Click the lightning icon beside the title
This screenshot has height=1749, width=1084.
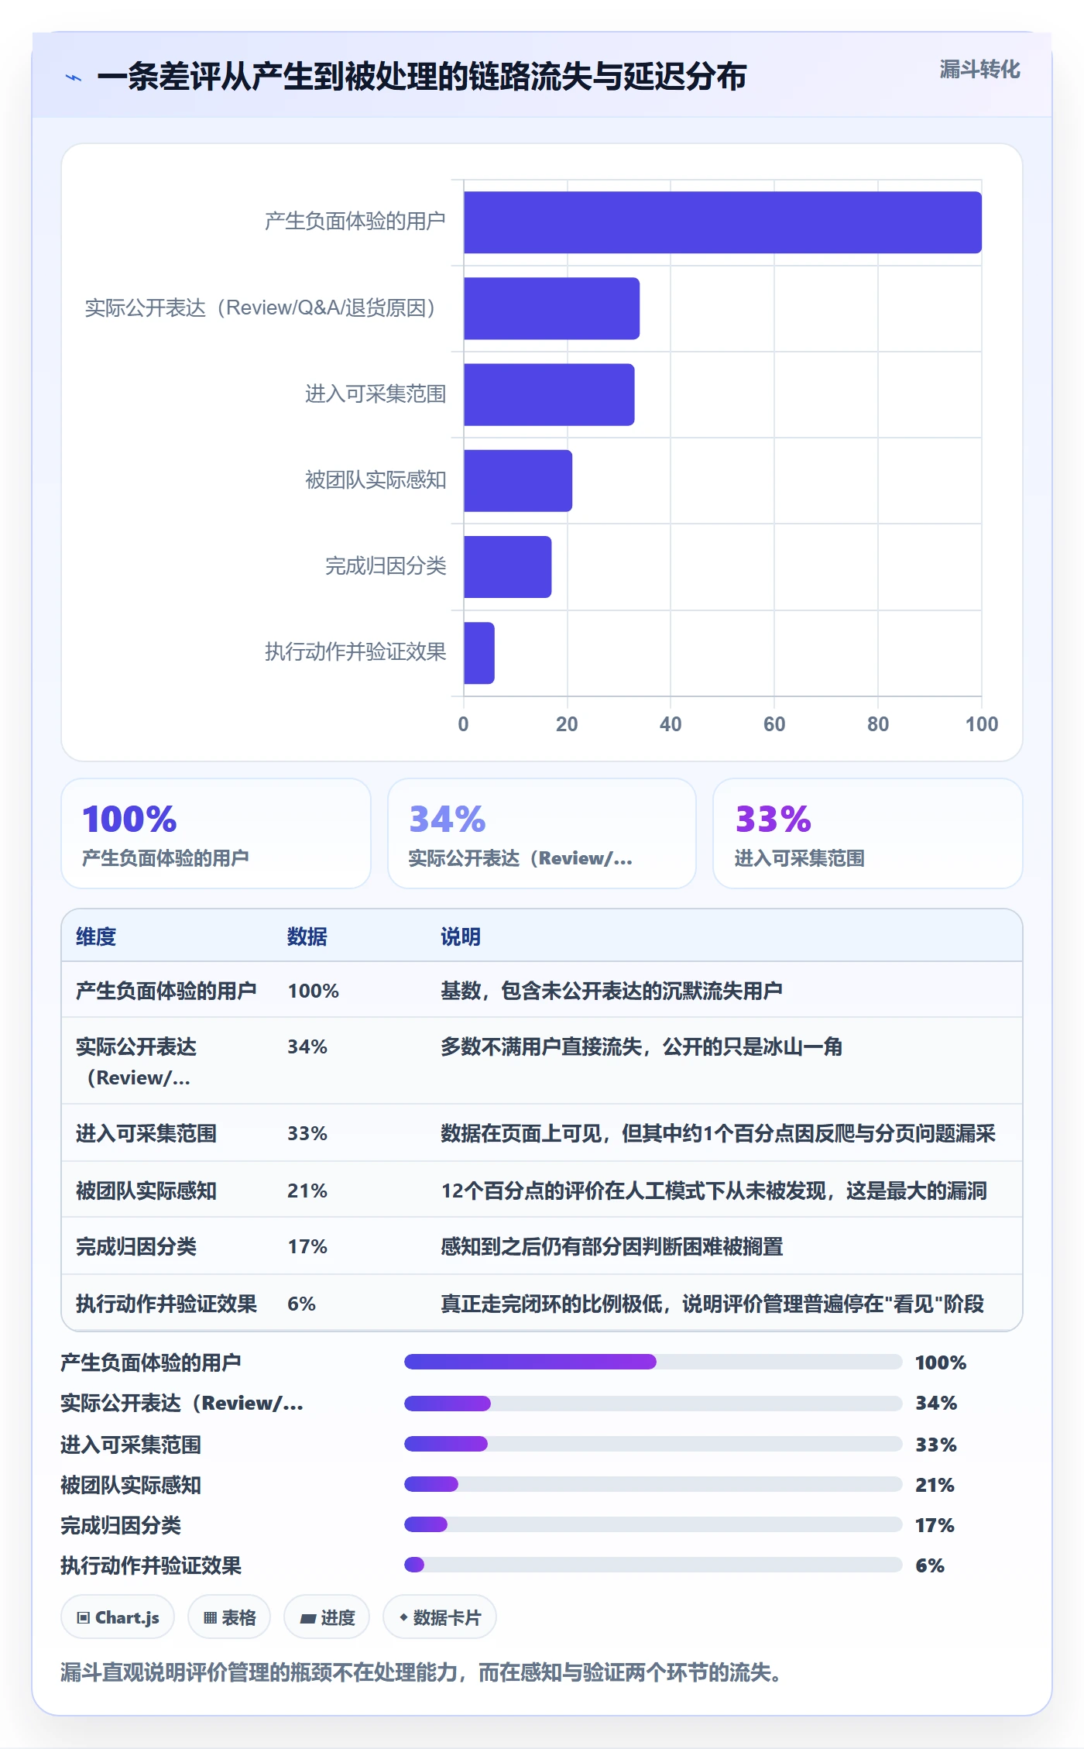point(74,77)
